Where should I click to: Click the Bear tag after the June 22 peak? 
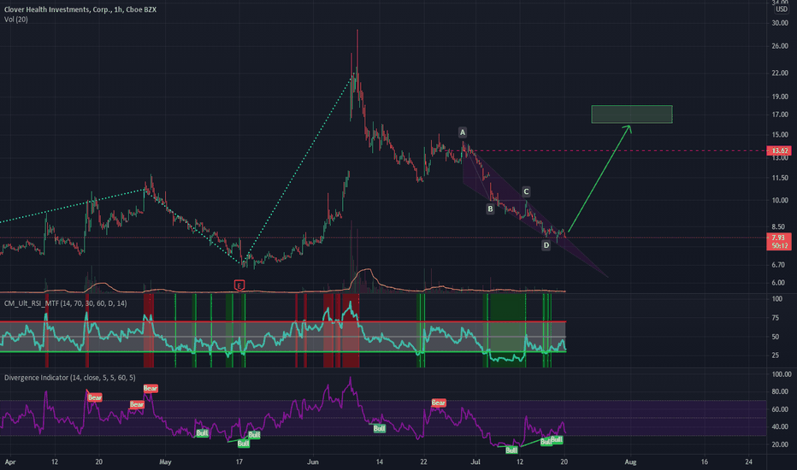438,402
